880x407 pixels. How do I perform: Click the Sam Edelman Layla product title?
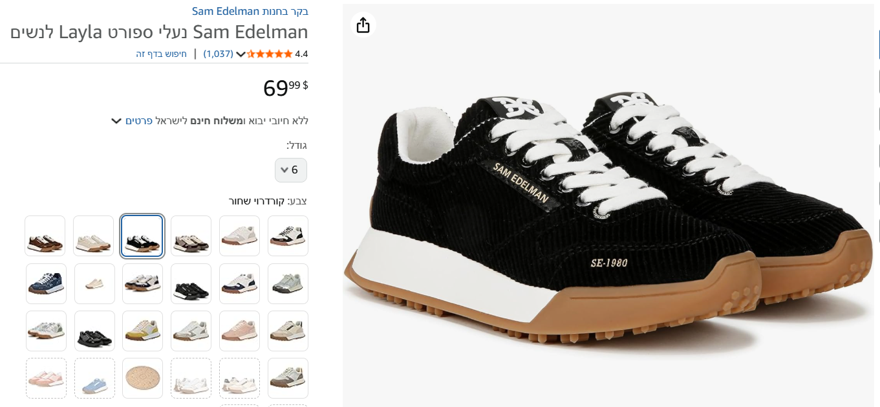(159, 32)
